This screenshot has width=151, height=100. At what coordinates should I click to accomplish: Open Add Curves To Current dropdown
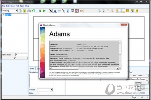point(147,79)
